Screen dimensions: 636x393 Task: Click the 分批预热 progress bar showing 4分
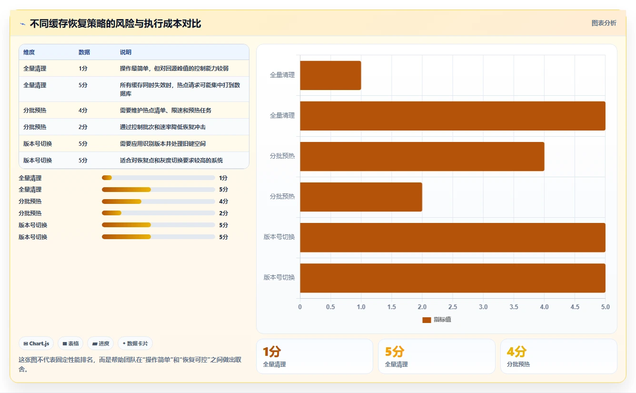(159, 202)
